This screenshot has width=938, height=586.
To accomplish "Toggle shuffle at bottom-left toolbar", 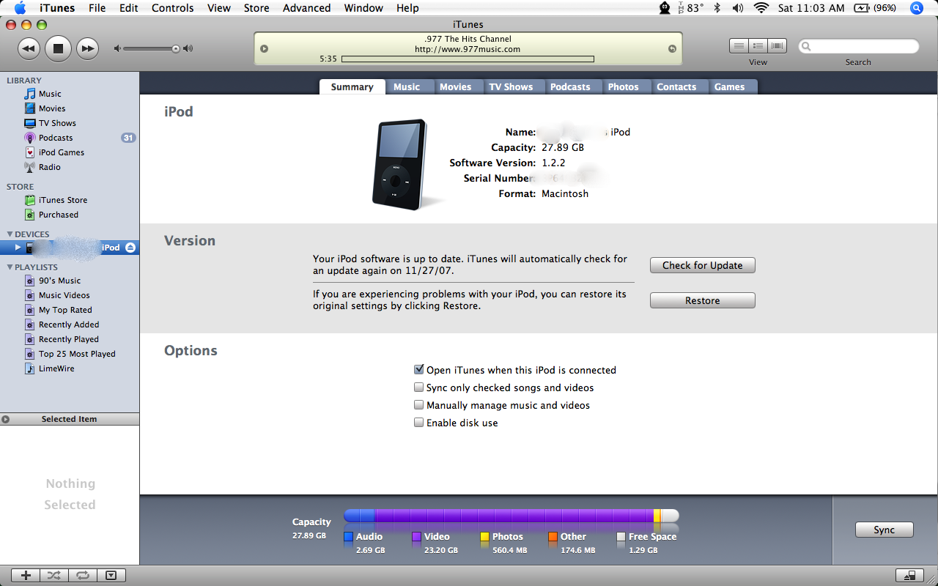I will 54,576.
